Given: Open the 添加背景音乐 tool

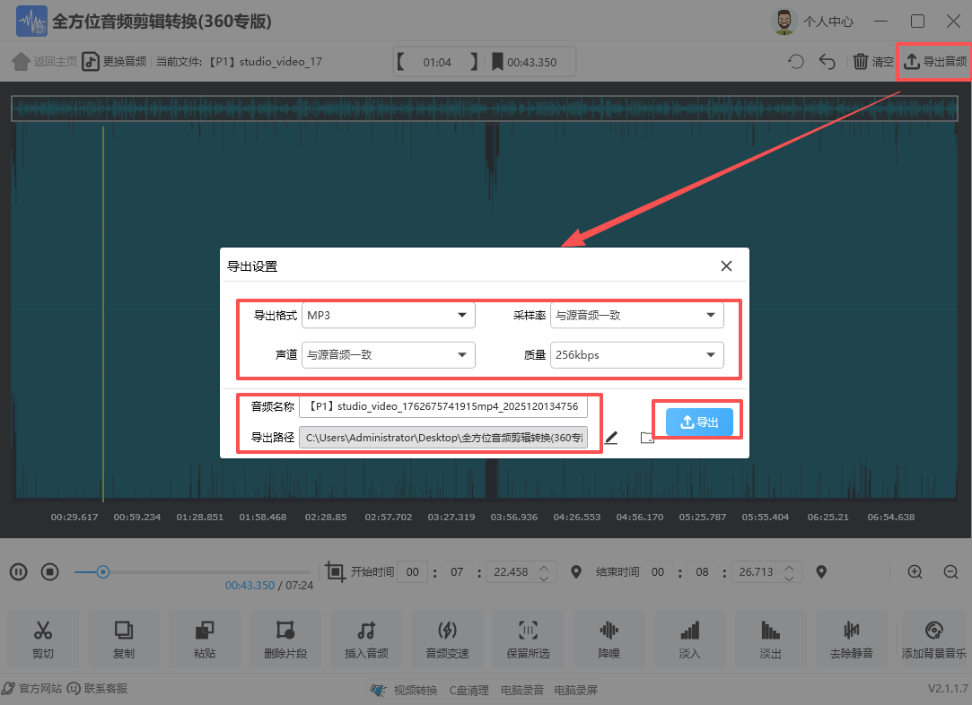Looking at the screenshot, I should pos(932,638).
